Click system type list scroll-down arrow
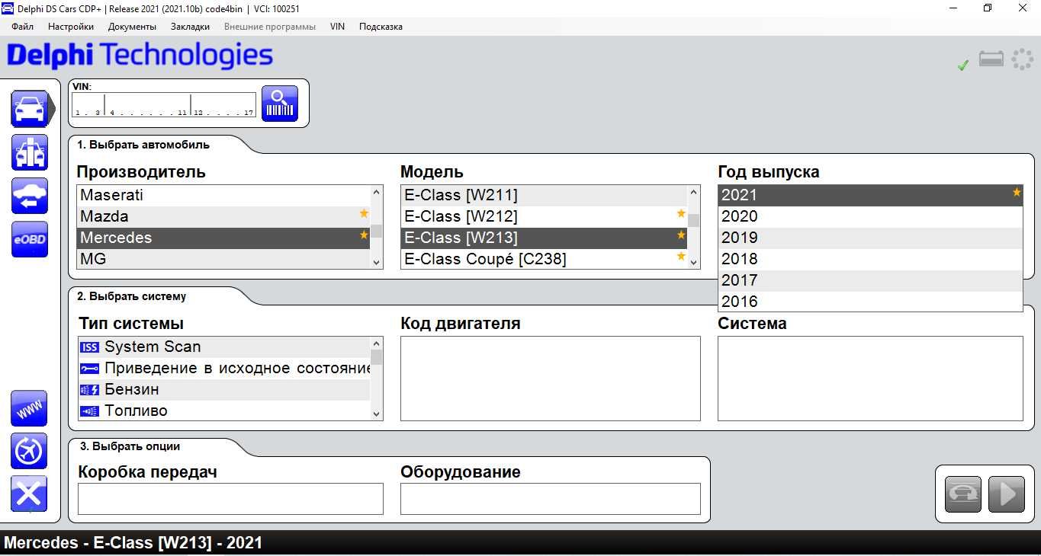Image resolution: width=1041 pixels, height=556 pixels. (376, 414)
